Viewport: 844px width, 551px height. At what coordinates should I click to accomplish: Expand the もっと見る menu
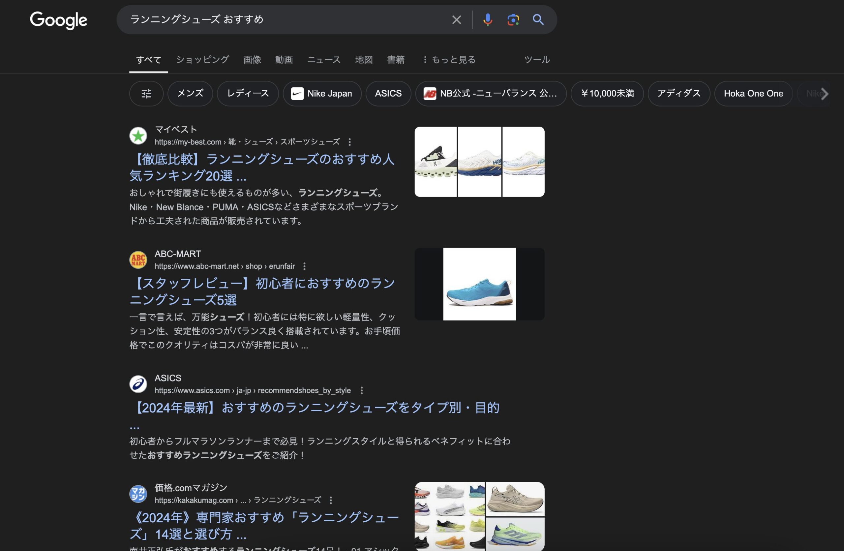coord(449,60)
